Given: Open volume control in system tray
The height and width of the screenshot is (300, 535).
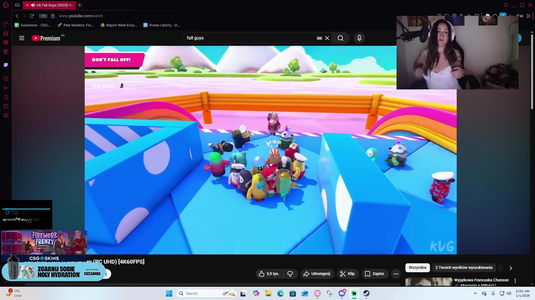Looking at the screenshot, I should 509,293.
